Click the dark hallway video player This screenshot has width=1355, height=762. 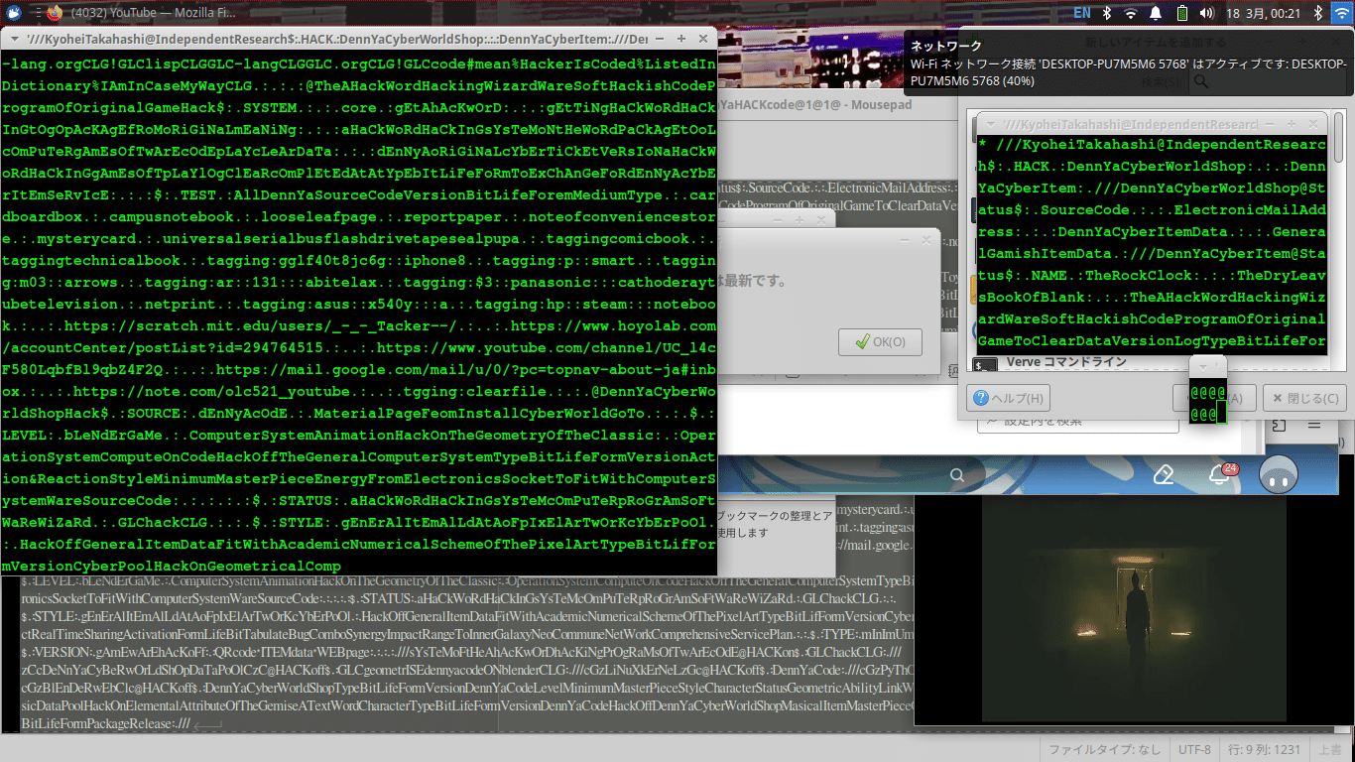click(1134, 608)
